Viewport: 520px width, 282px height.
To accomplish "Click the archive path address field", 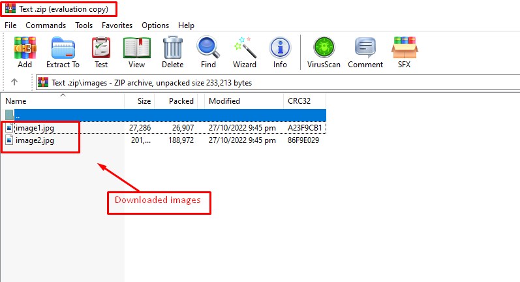I will (278, 82).
